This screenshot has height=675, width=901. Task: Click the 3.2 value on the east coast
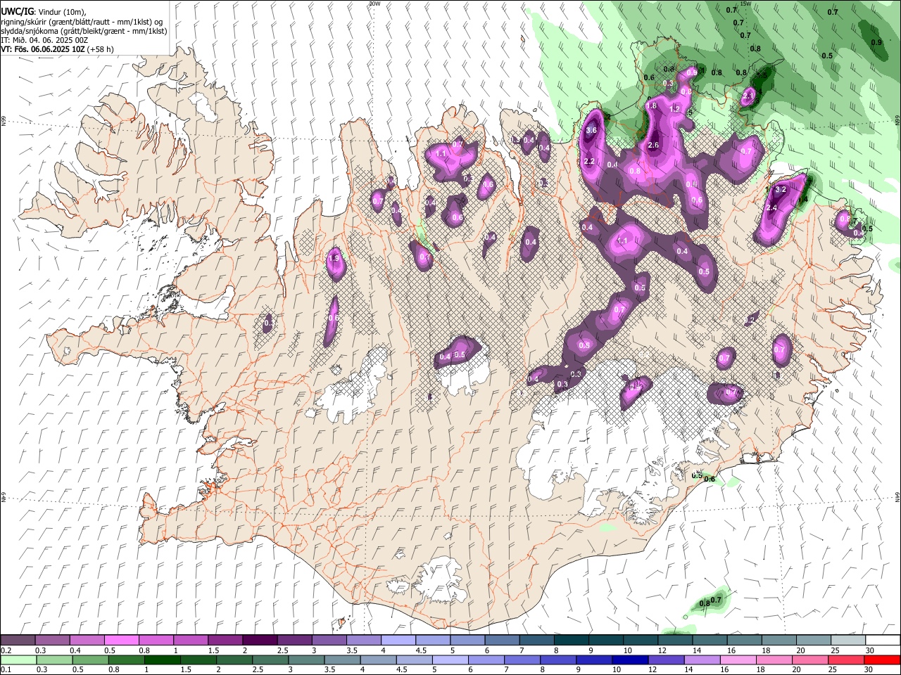(x=780, y=190)
